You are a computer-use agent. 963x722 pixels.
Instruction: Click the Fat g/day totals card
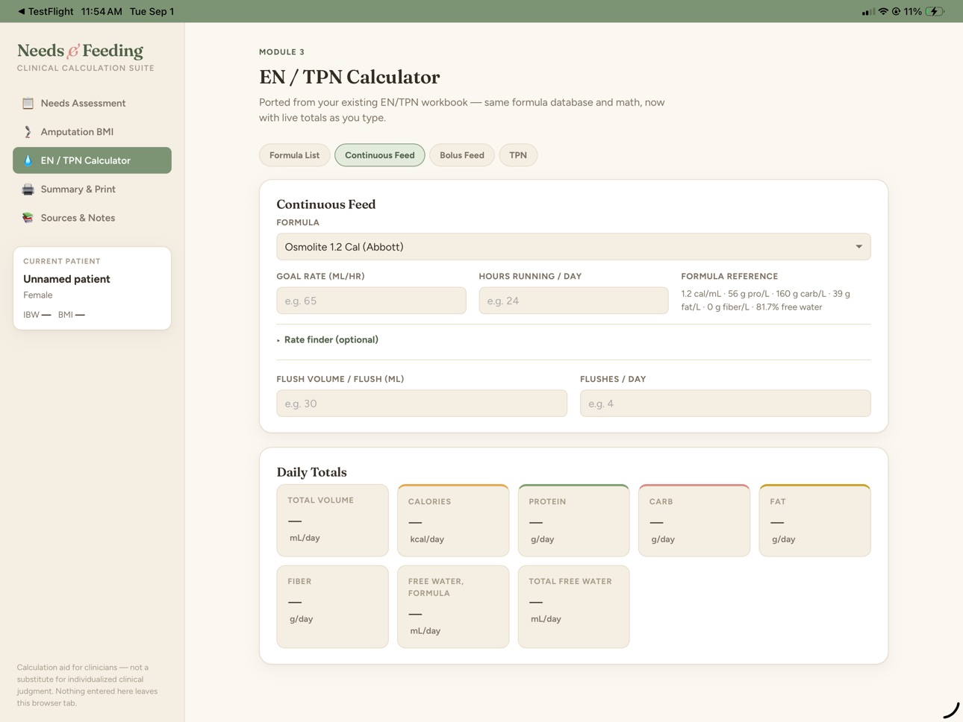[814, 521]
